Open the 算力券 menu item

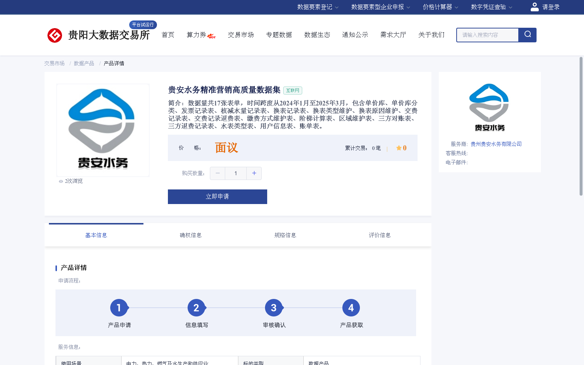(196, 35)
